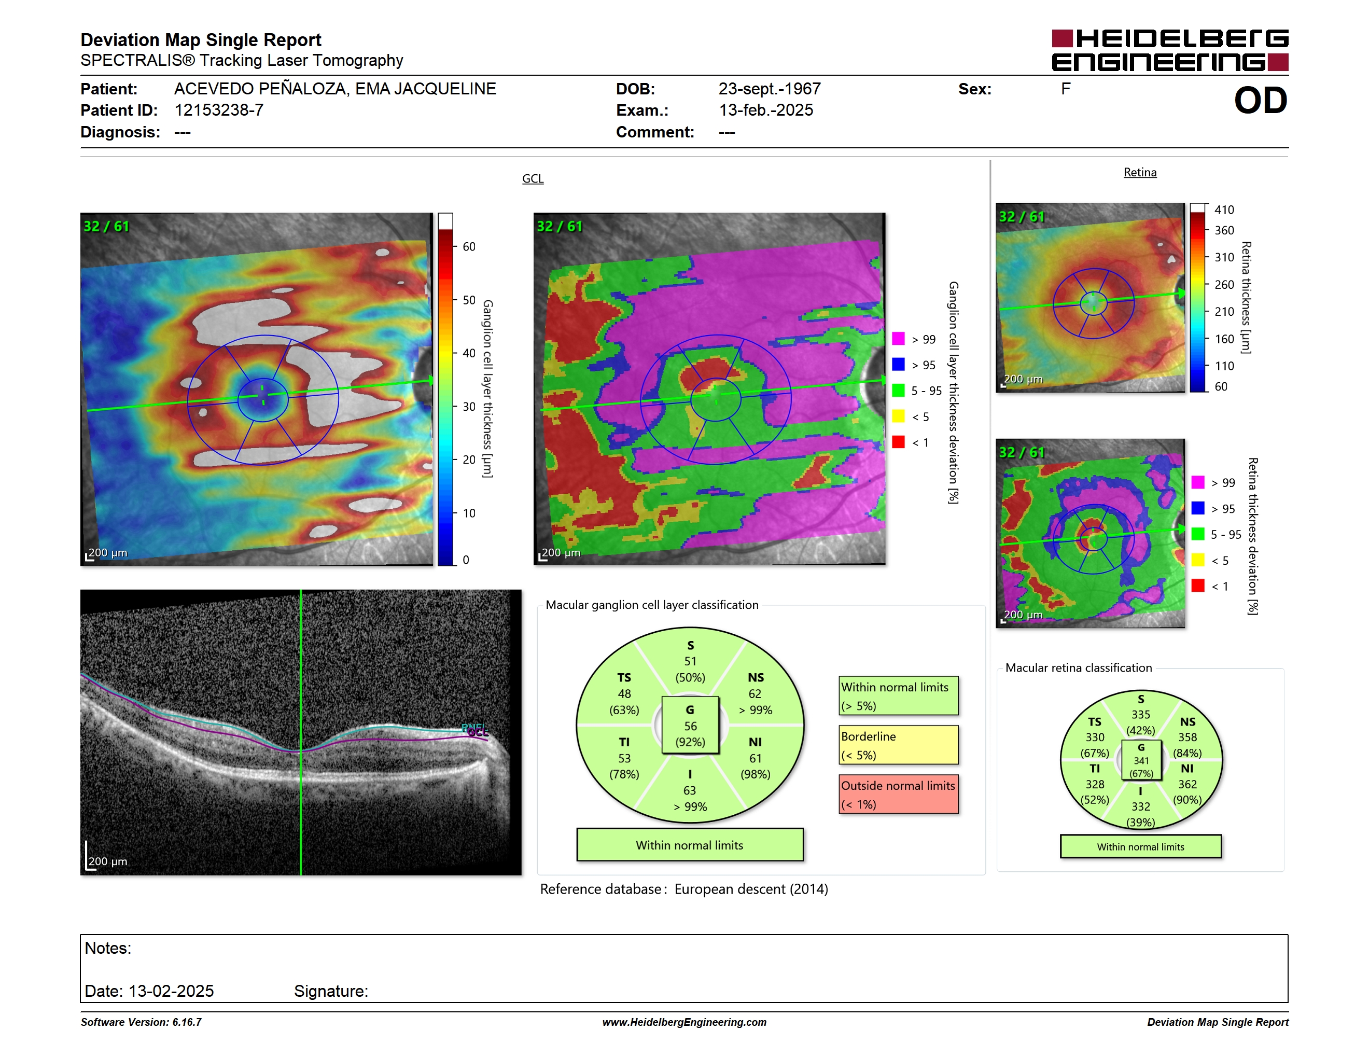1369x1058 pixels.
Task: Click 'Reference database: European descent (2014)' text
Action: [684, 889]
